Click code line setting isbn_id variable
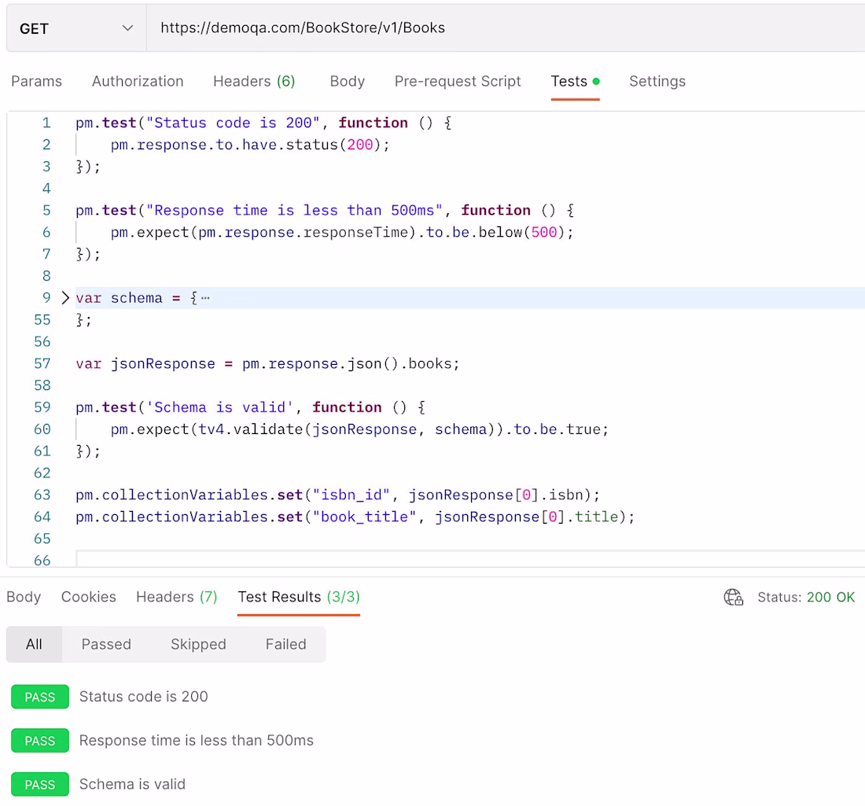Image resolution: width=865 pixels, height=806 pixels. (x=337, y=495)
